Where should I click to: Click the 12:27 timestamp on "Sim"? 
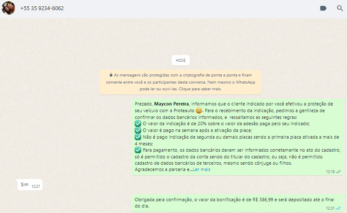point(35,187)
